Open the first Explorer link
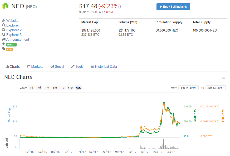 (13, 25)
